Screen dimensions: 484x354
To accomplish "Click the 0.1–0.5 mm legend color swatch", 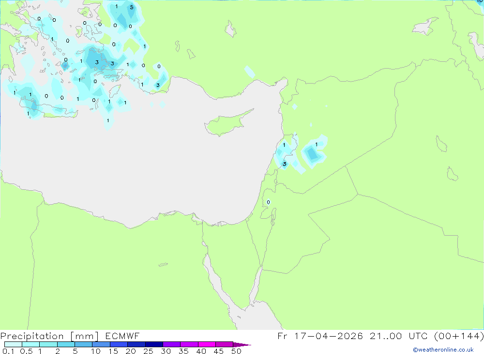I will (13, 344).
